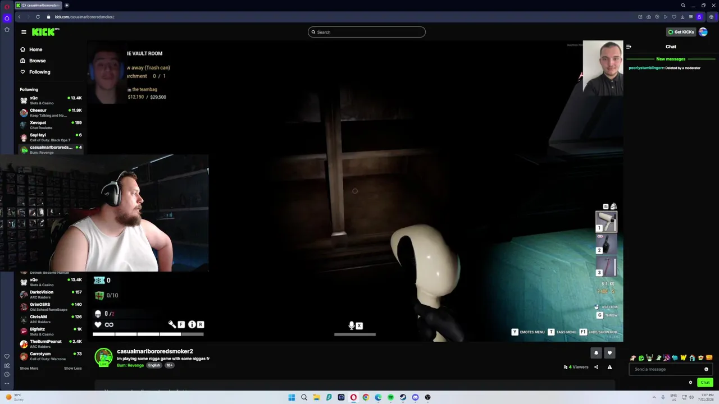Open the Bum: Revenge category link
719x404 pixels.
click(x=130, y=365)
